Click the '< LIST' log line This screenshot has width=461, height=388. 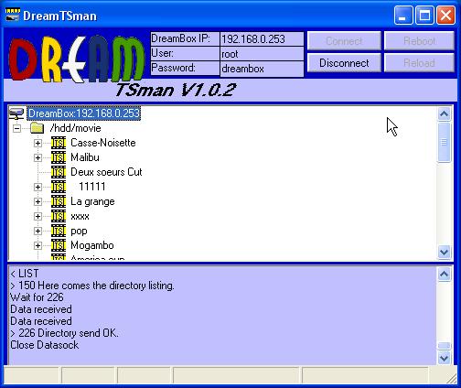click(25, 274)
